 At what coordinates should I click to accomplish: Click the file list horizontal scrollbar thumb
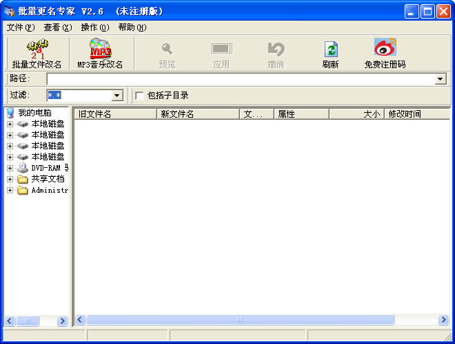coord(240,320)
